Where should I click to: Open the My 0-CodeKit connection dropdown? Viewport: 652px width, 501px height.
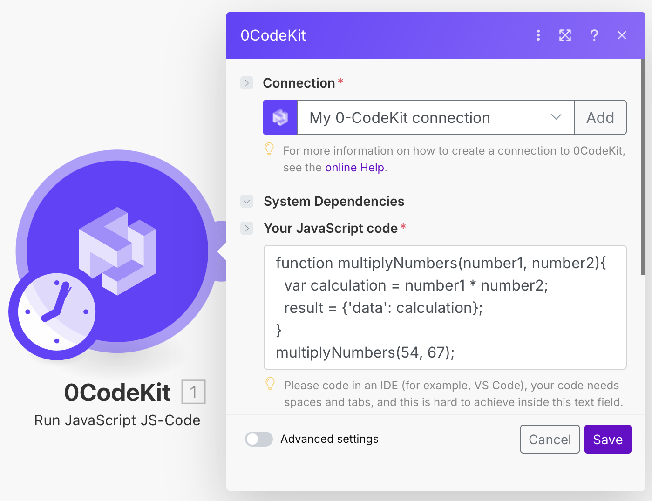pyautogui.click(x=436, y=117)
